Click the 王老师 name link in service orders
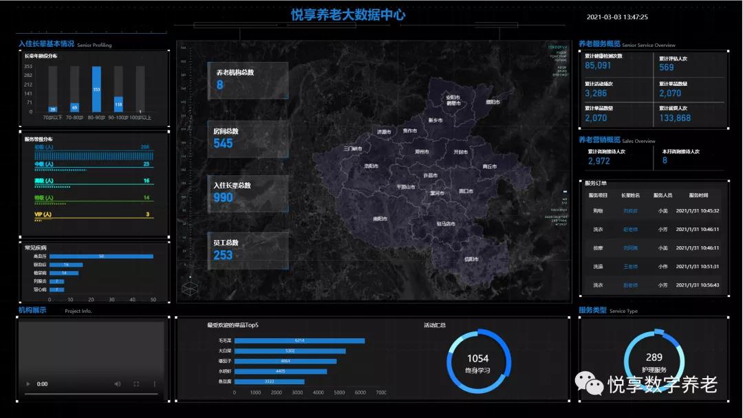The width and height of the screenshot is (743, 418). pyautogui.click(x=632, y=267)
